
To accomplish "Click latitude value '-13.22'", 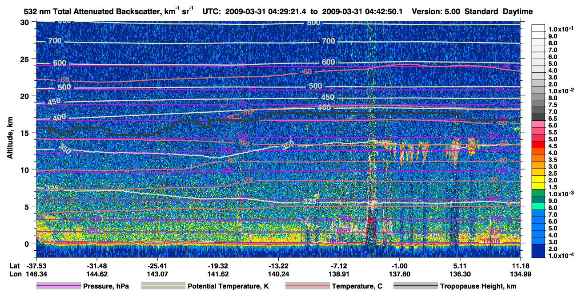I will pos(278,266).
